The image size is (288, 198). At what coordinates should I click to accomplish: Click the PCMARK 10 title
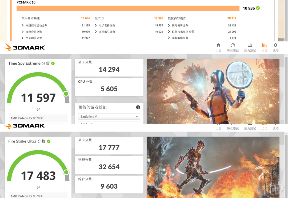[x=26, y=2]
